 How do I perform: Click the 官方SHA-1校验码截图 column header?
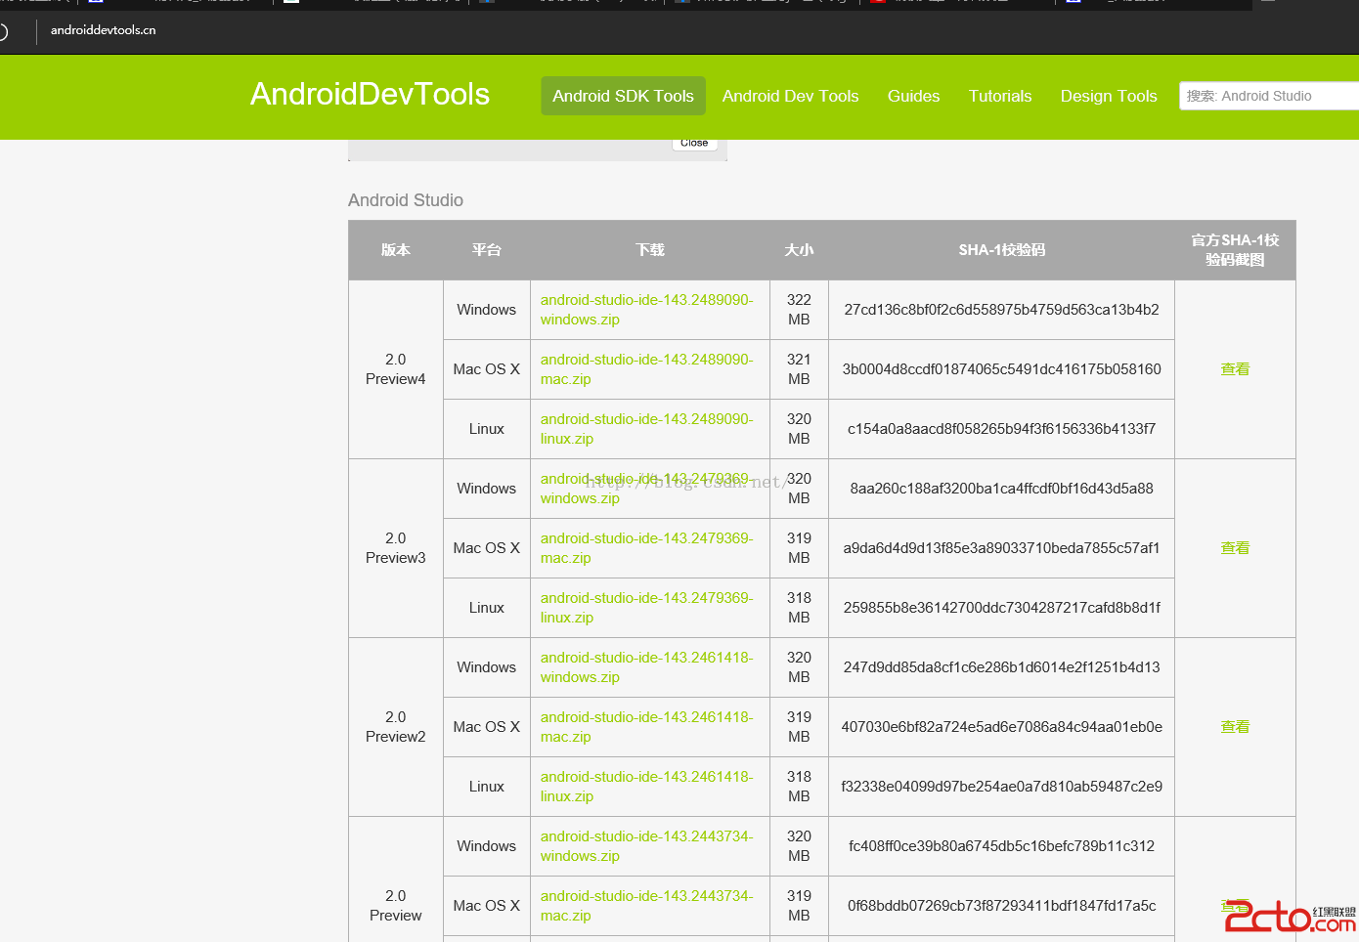(x=1235, y=250)
